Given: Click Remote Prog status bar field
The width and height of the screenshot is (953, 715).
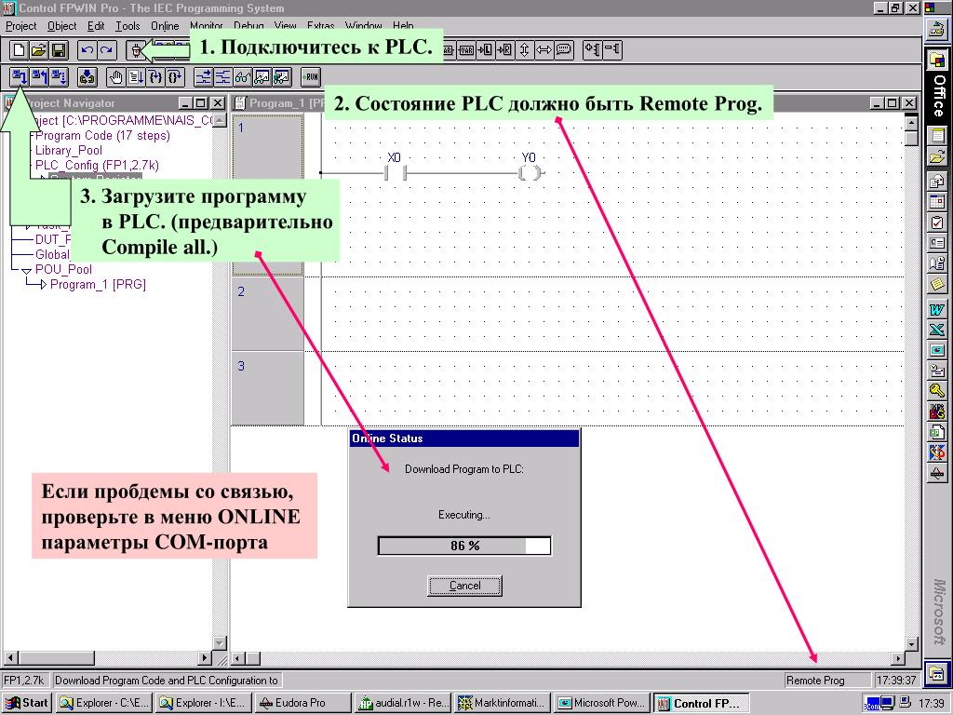Looking at the screenshot, I should coord(825,681).
